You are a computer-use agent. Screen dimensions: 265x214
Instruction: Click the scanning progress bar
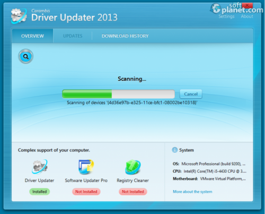(118, 94)
